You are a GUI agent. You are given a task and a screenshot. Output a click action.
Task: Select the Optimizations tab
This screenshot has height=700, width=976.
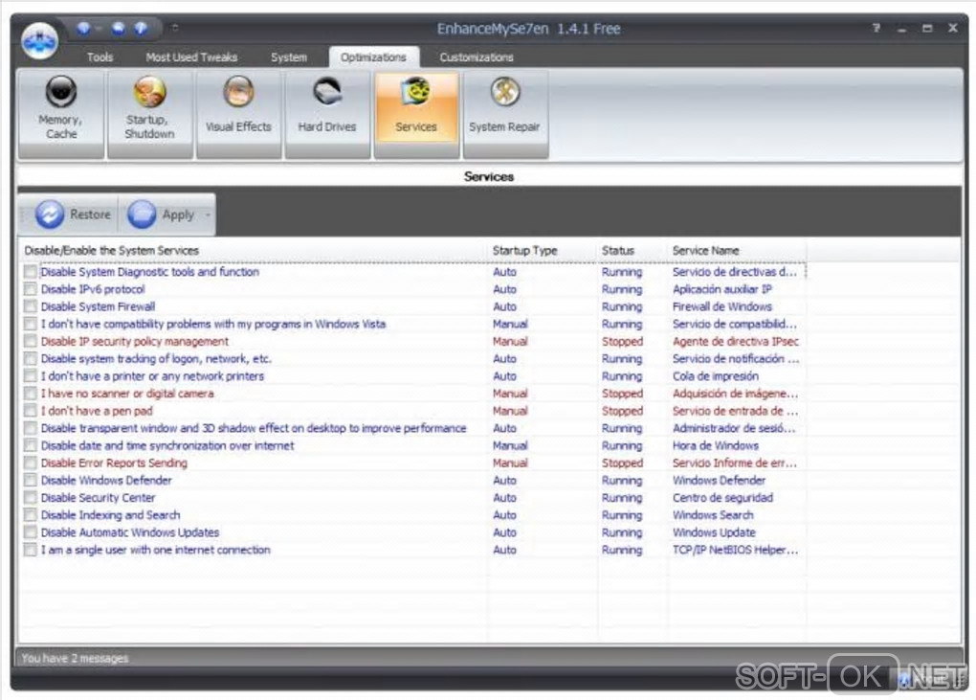373,57
